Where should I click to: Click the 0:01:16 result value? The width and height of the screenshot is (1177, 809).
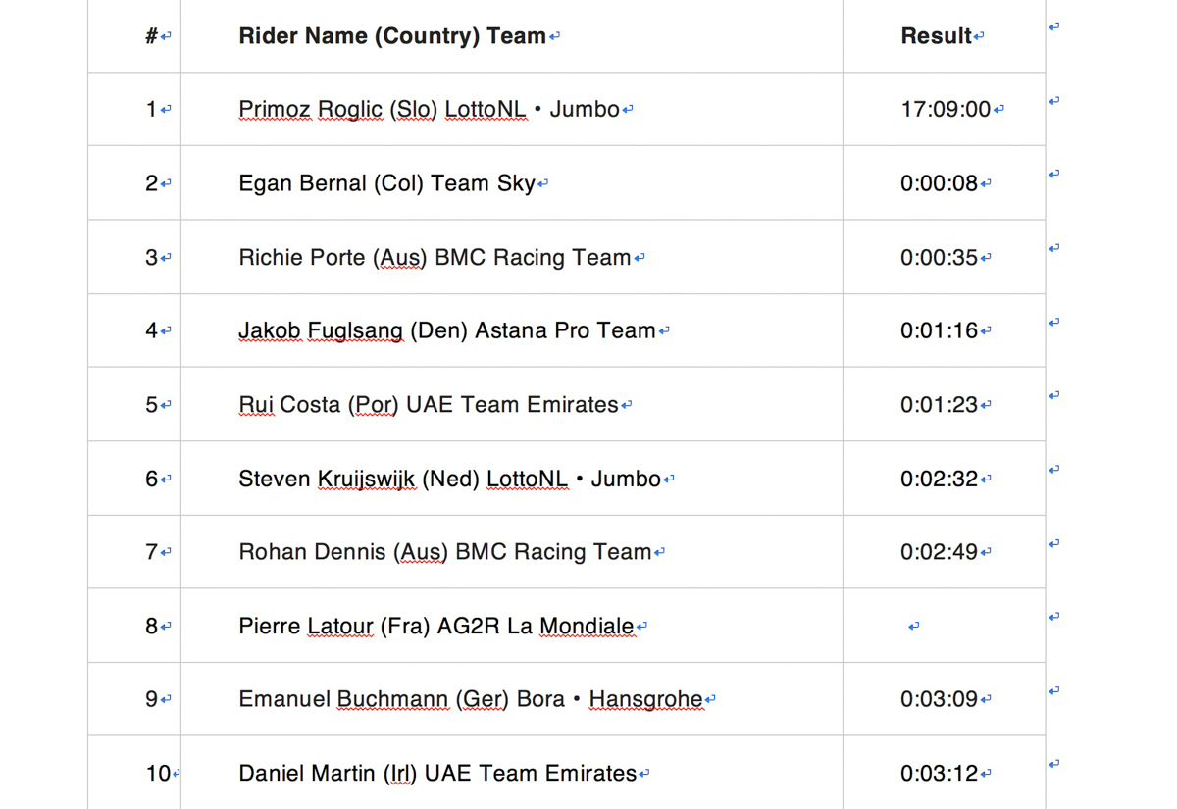pos(940,331)
